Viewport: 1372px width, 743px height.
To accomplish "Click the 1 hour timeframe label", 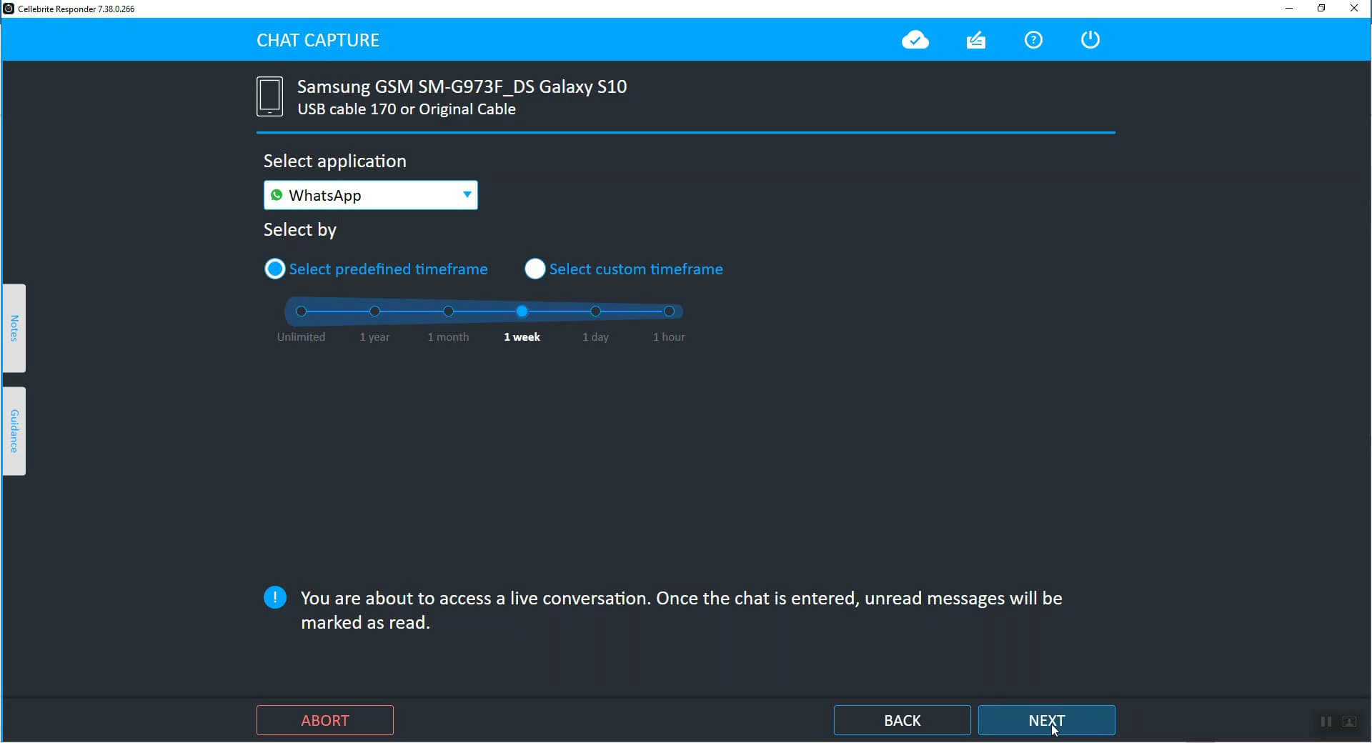I will click(x=669, y=336).
